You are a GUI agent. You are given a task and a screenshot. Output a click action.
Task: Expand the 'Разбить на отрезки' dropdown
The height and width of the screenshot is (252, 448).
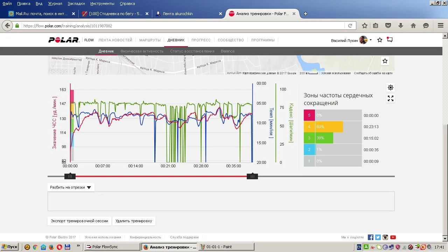[x=71, y=187]
